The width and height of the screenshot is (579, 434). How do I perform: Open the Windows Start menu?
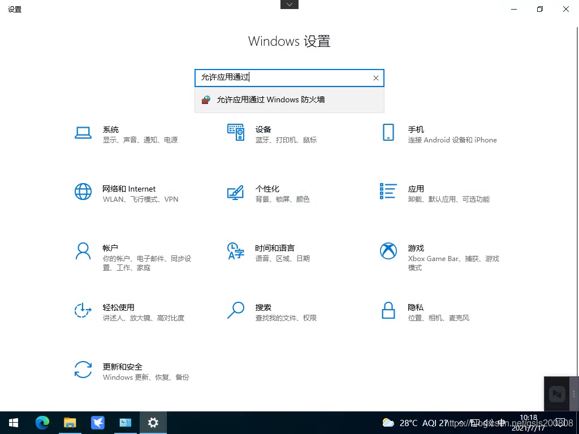[x=14, y=423]
